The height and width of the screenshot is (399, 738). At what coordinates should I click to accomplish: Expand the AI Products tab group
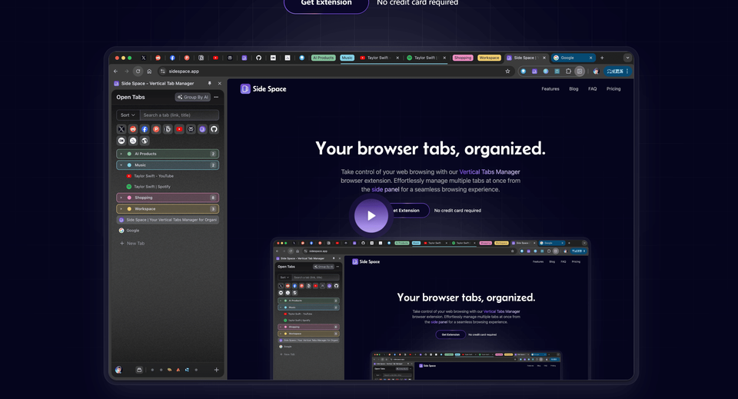click(121, 154)
